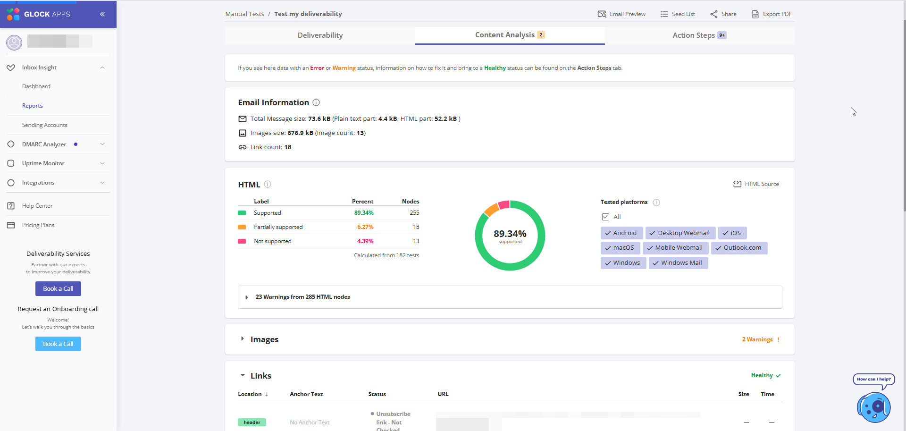Open the How can I help chatbot
The image size is (906, 431).
click(x=874, y=407)
